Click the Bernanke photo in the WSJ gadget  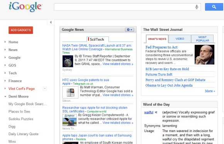204,55
